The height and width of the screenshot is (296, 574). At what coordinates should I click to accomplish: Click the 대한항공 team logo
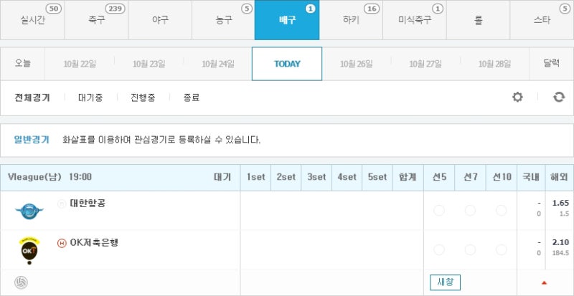pyautogui.click(x=29, y=211)
